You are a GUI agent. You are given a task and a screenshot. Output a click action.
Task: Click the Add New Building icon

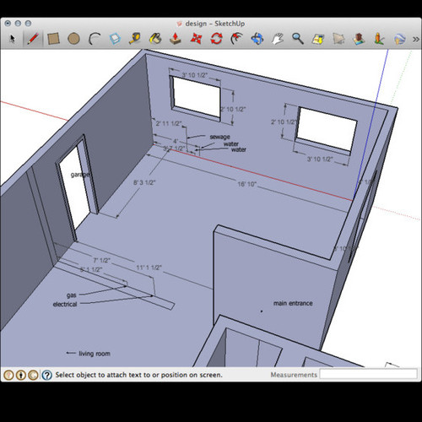click(x=359, y=39)
